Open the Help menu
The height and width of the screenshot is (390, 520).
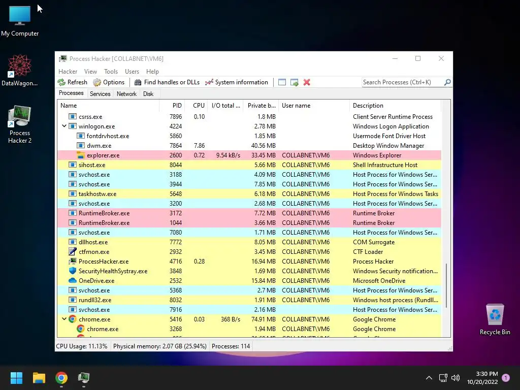152,71
